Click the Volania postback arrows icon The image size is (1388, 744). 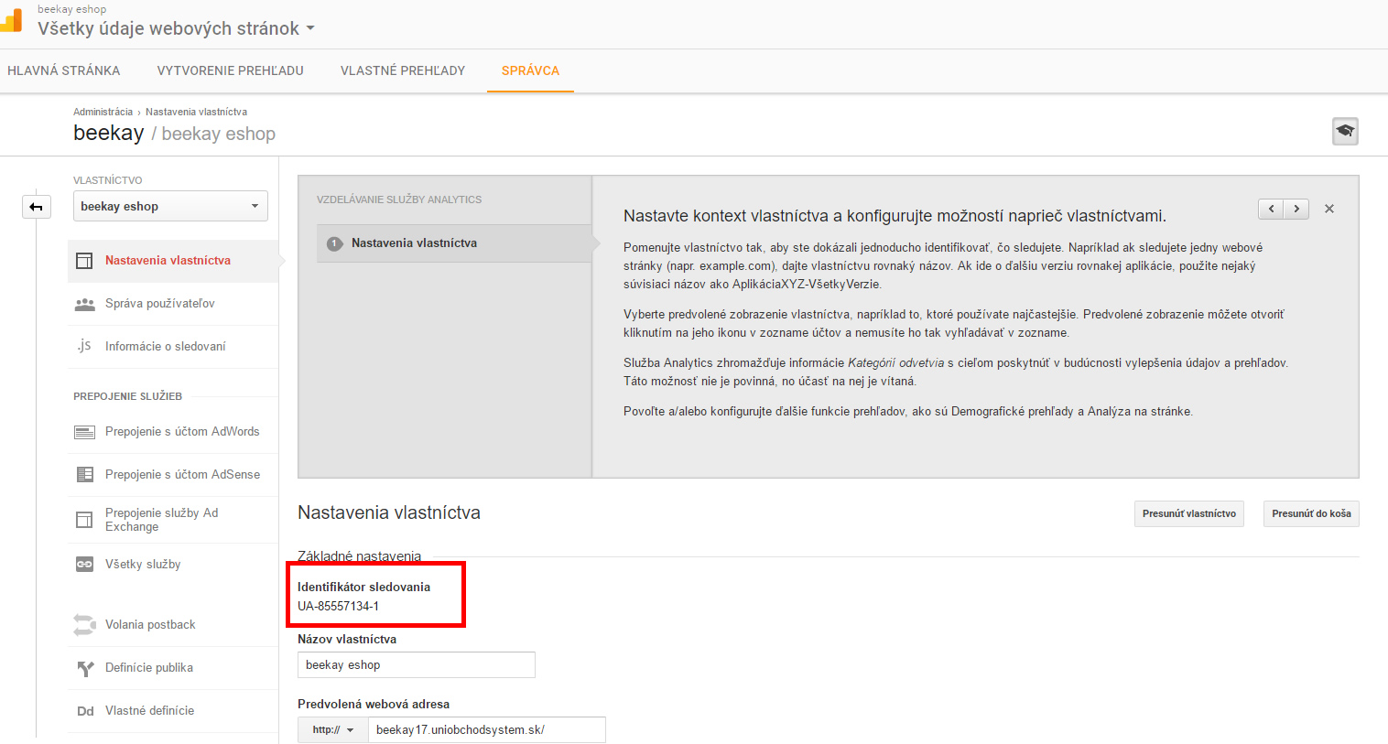click(84, 625)
